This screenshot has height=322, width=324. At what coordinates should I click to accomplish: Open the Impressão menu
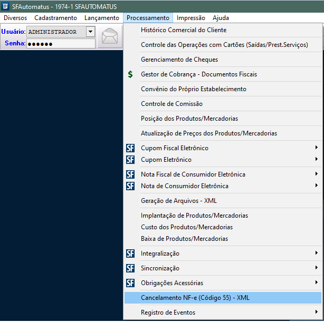[191, 18]
